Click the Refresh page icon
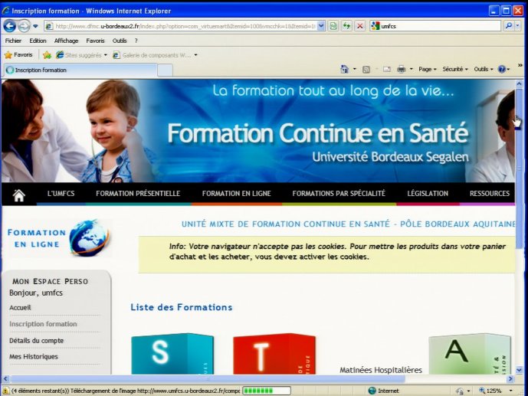The image size is (528, 396). [346, 26]
